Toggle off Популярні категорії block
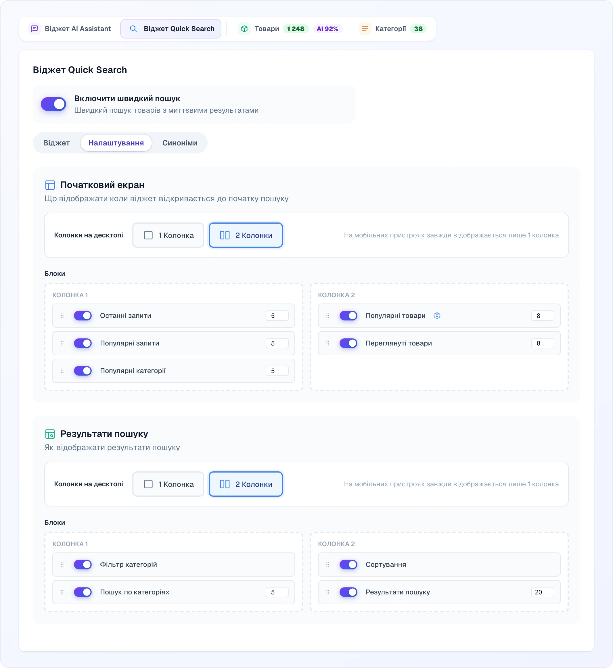The width and height of the screenshot is (613, 668). pyautogui.click(x=83, y=371)
